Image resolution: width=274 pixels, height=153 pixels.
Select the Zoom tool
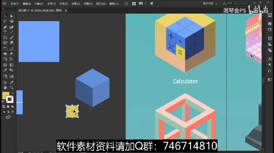12,87
